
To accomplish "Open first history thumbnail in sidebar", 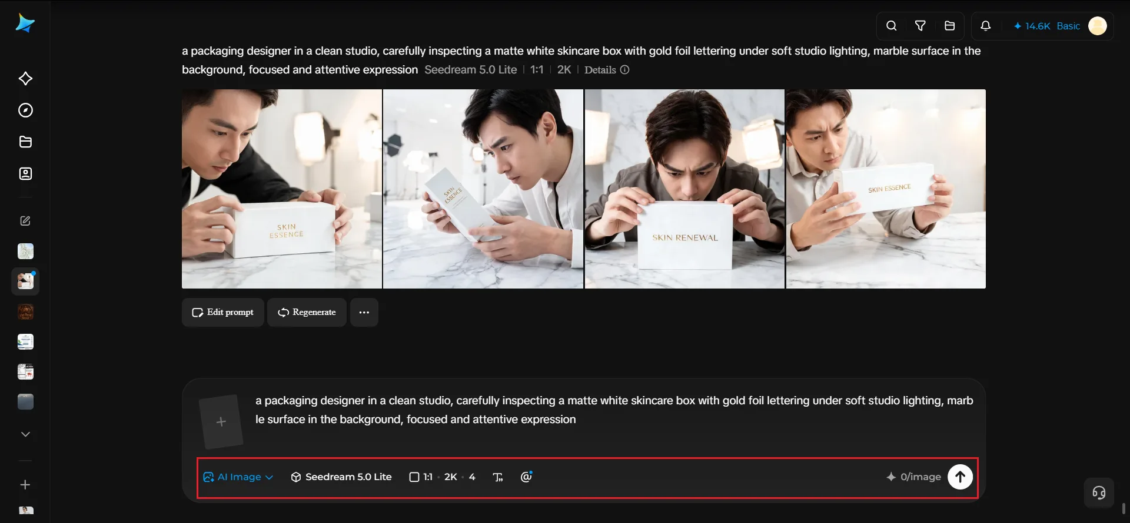I will tap(25, 252).
